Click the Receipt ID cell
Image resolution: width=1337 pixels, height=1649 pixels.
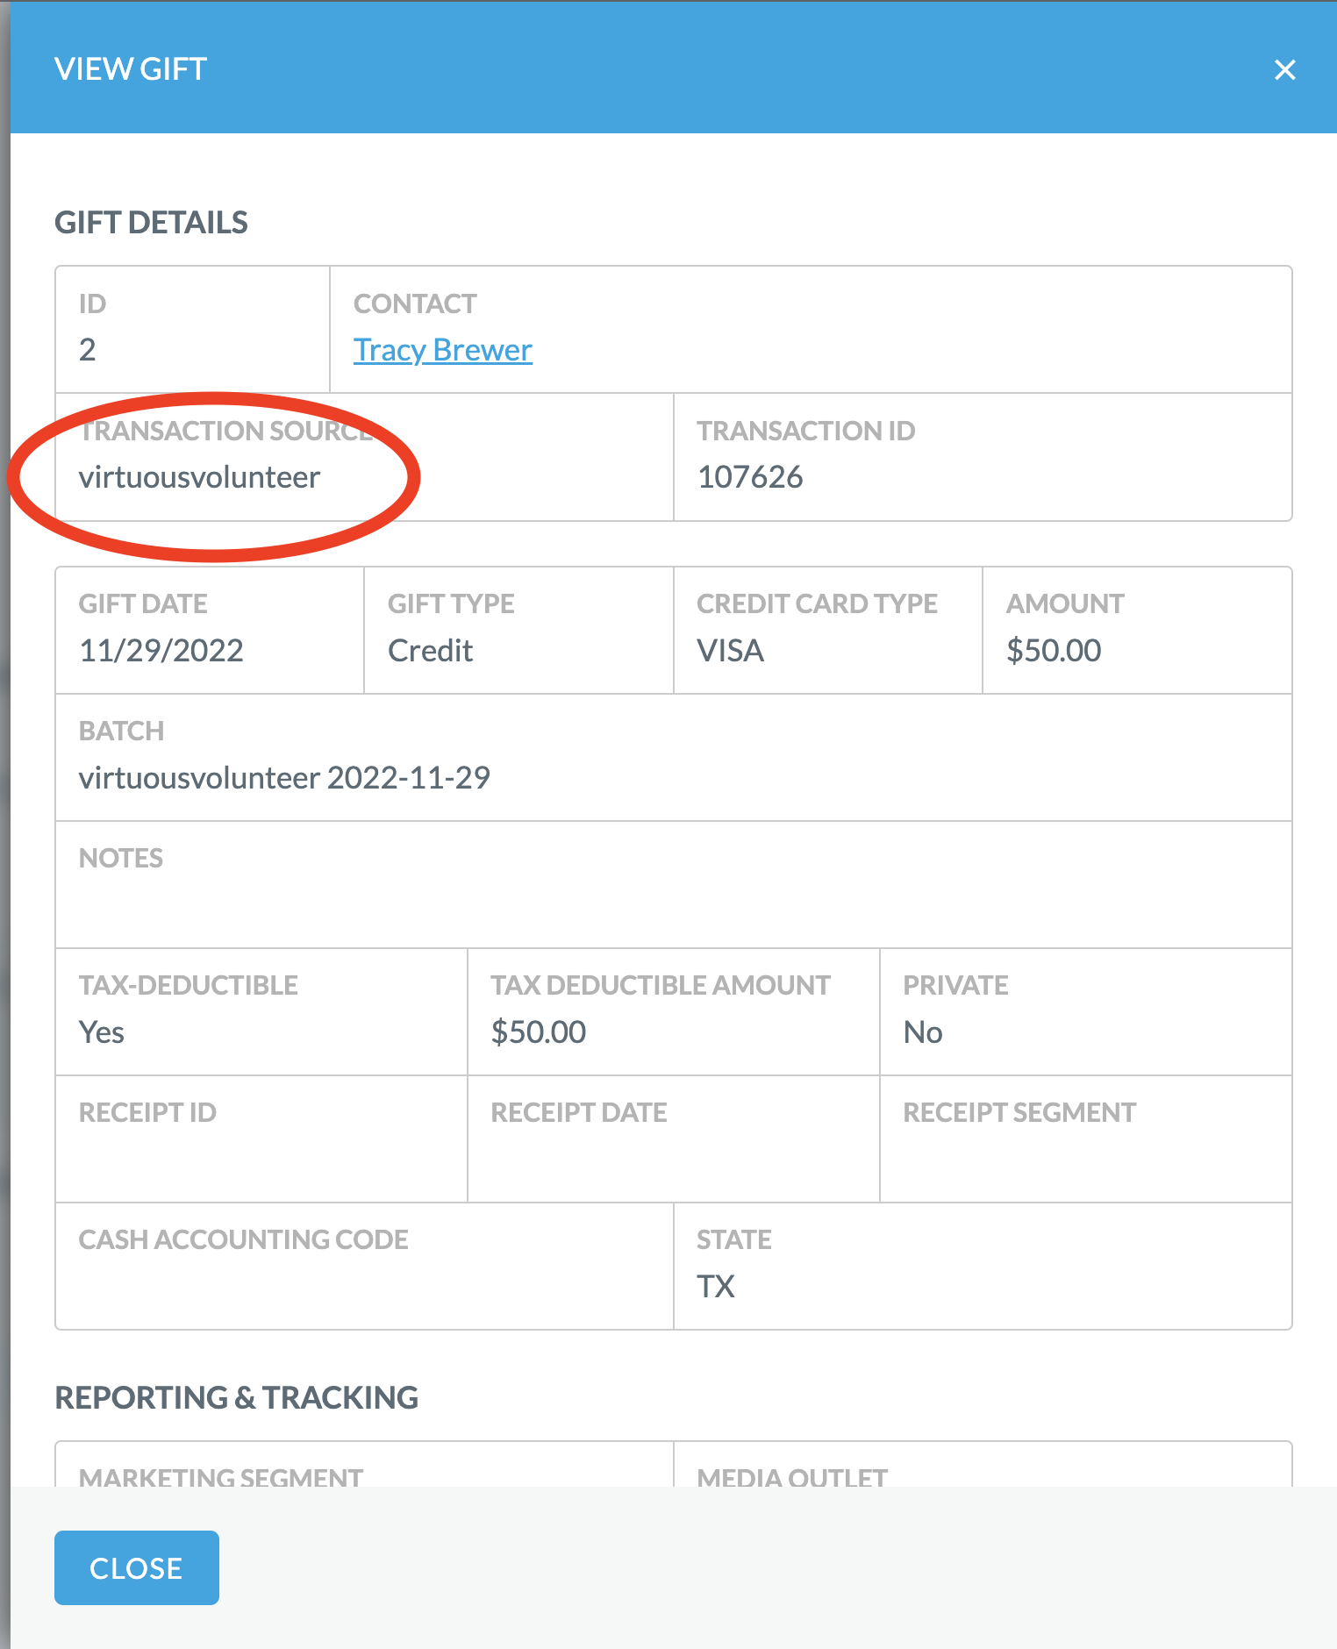(261, 1139)
